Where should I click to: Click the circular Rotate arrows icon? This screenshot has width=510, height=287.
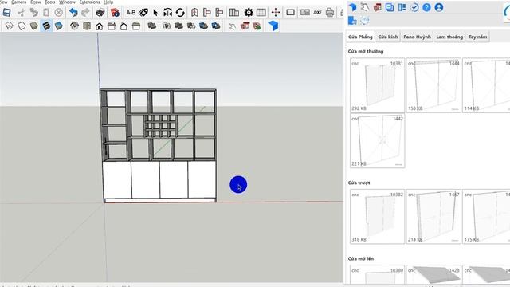click(180, 13)
